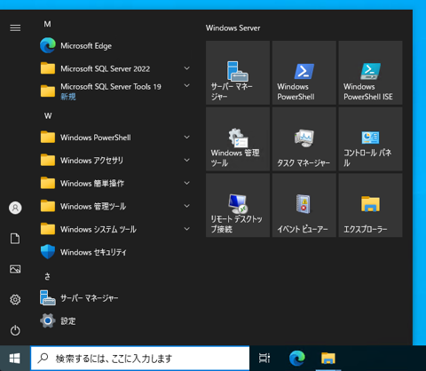This screenshot has height=371, width=426.
Task: Expand Windows 管理ツール list chevron
Action: (186, 206)
